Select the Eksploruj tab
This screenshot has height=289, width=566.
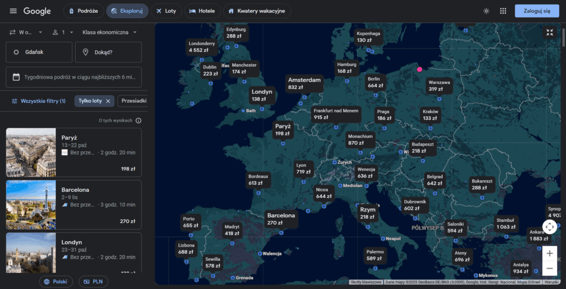127,11
